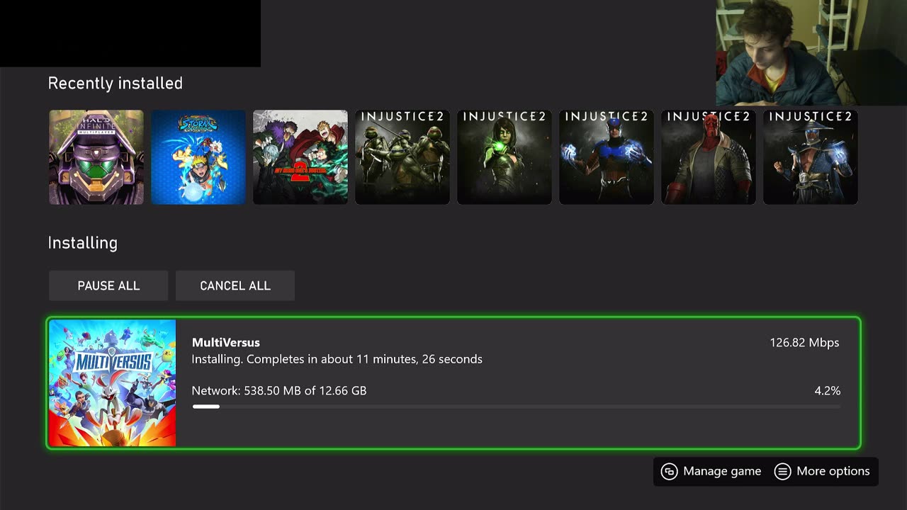This screenshot has width=907, height=510.
Task: Open Injustice 2 Raiden tile
Action: coord(811,157)
